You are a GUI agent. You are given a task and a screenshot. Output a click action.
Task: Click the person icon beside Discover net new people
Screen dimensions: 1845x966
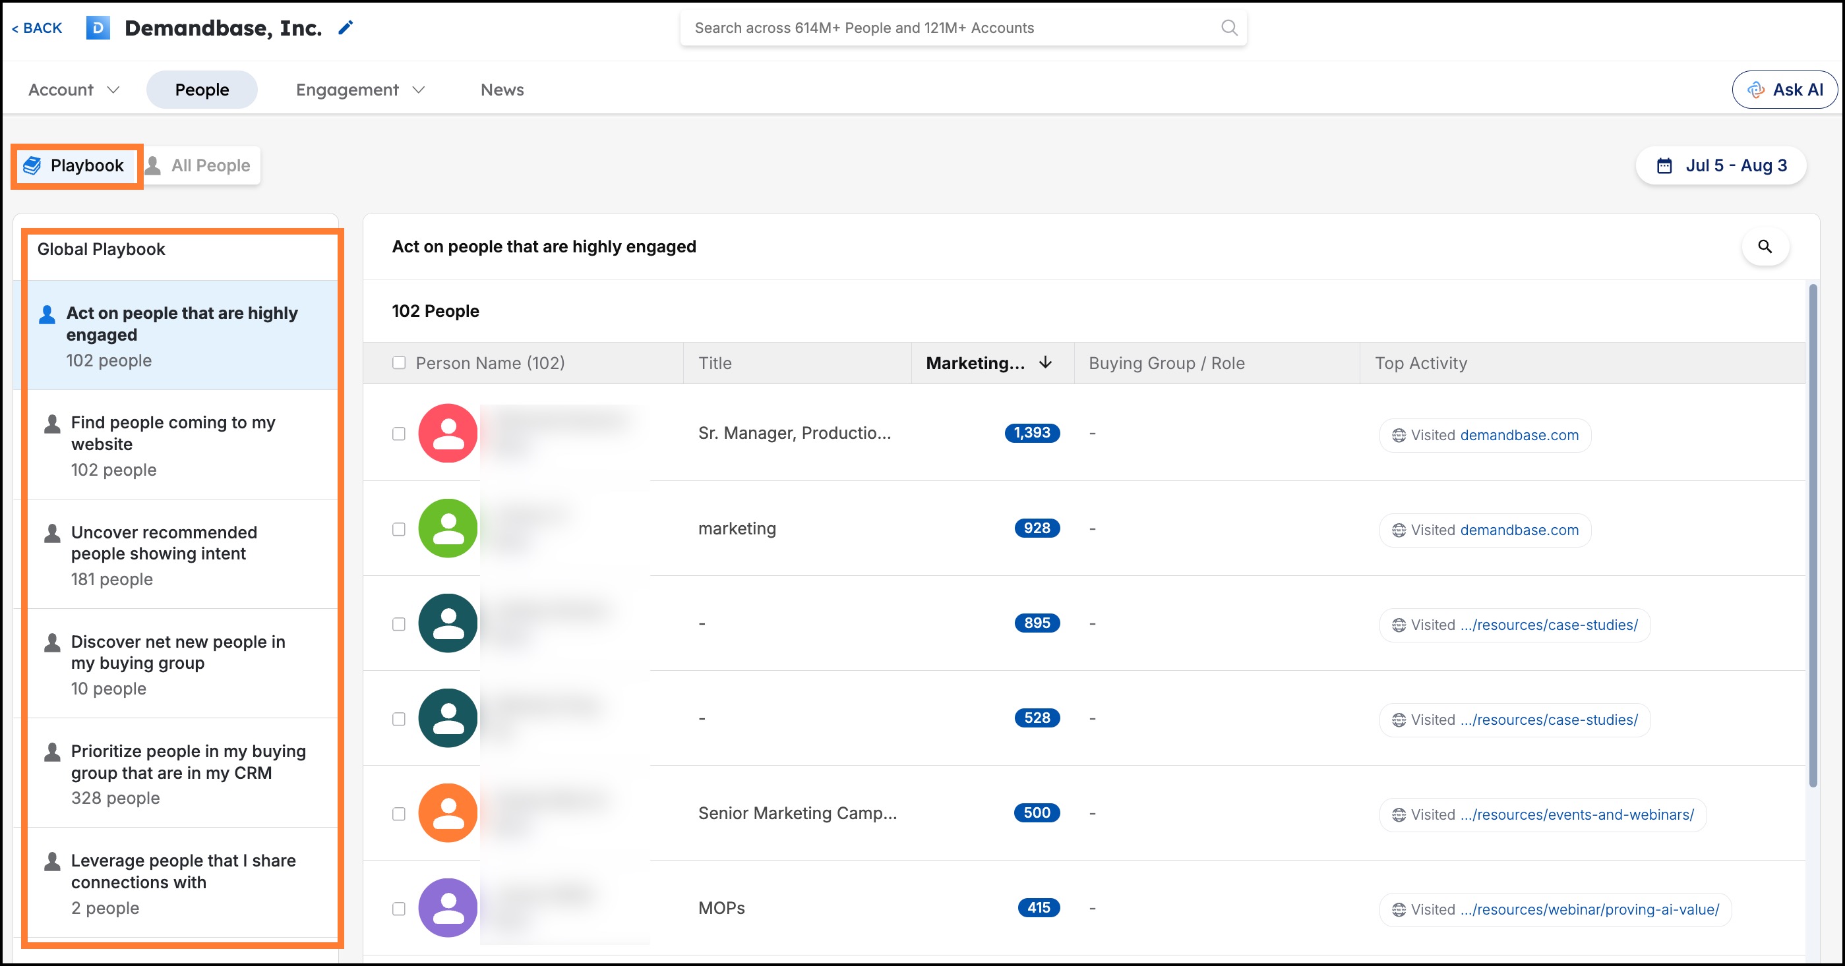[x=52, y=642]
